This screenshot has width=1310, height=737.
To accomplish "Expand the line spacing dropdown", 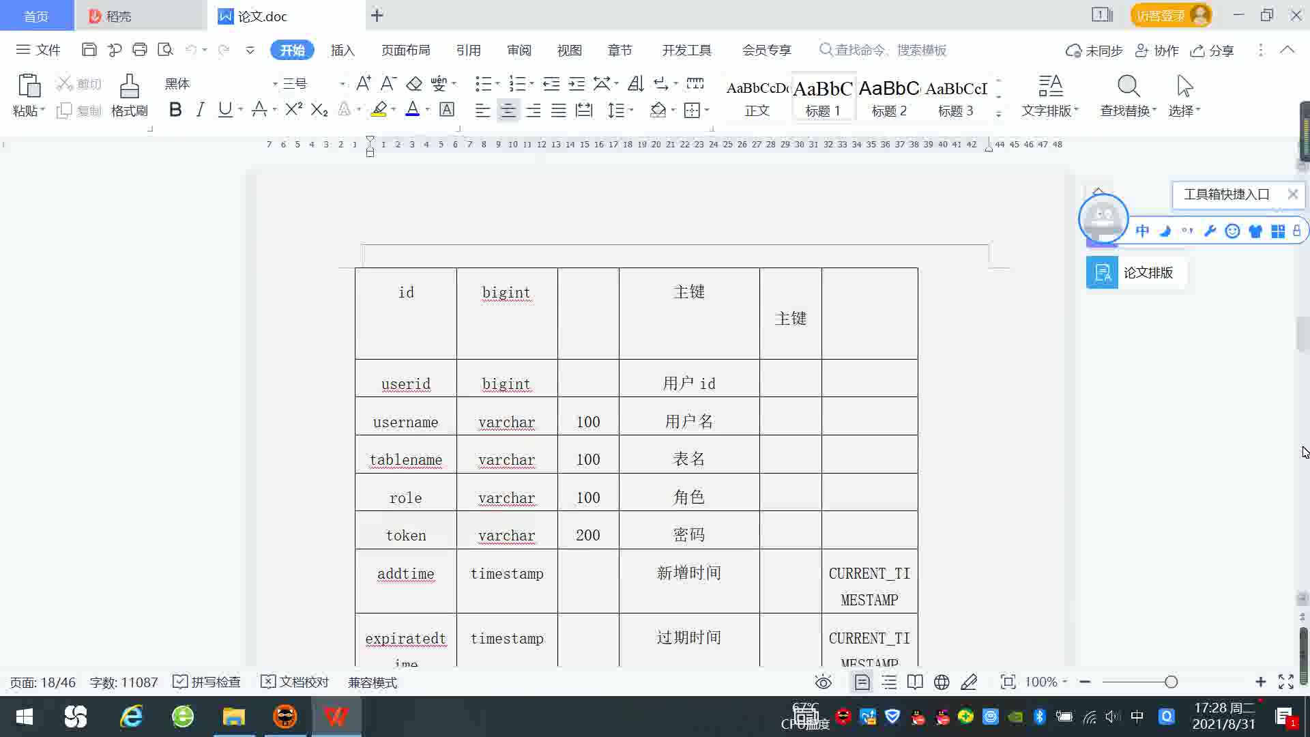I will (632, 110).
